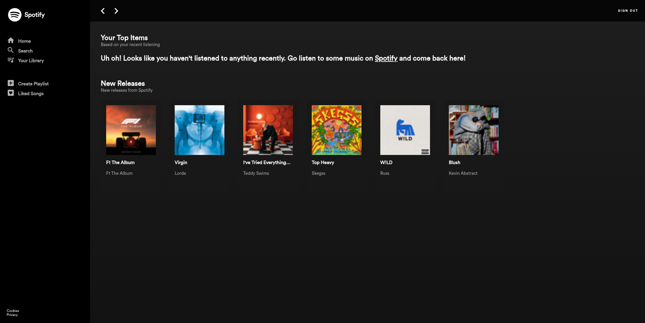This screenshot has height=323, width=645.
Task: Click the 'Your Top Items' heading
Action: tap(124, 38)
